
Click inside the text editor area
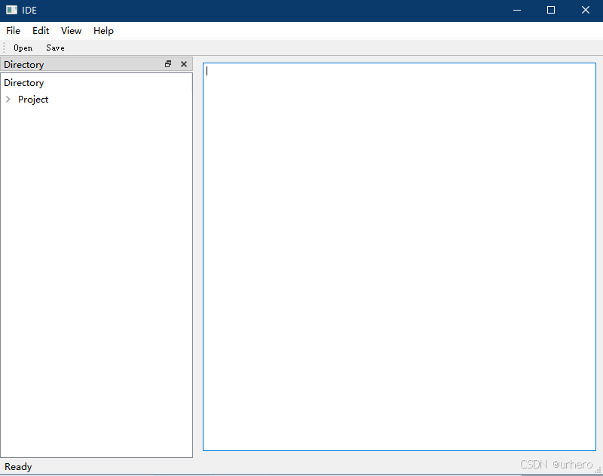[399, 256]
